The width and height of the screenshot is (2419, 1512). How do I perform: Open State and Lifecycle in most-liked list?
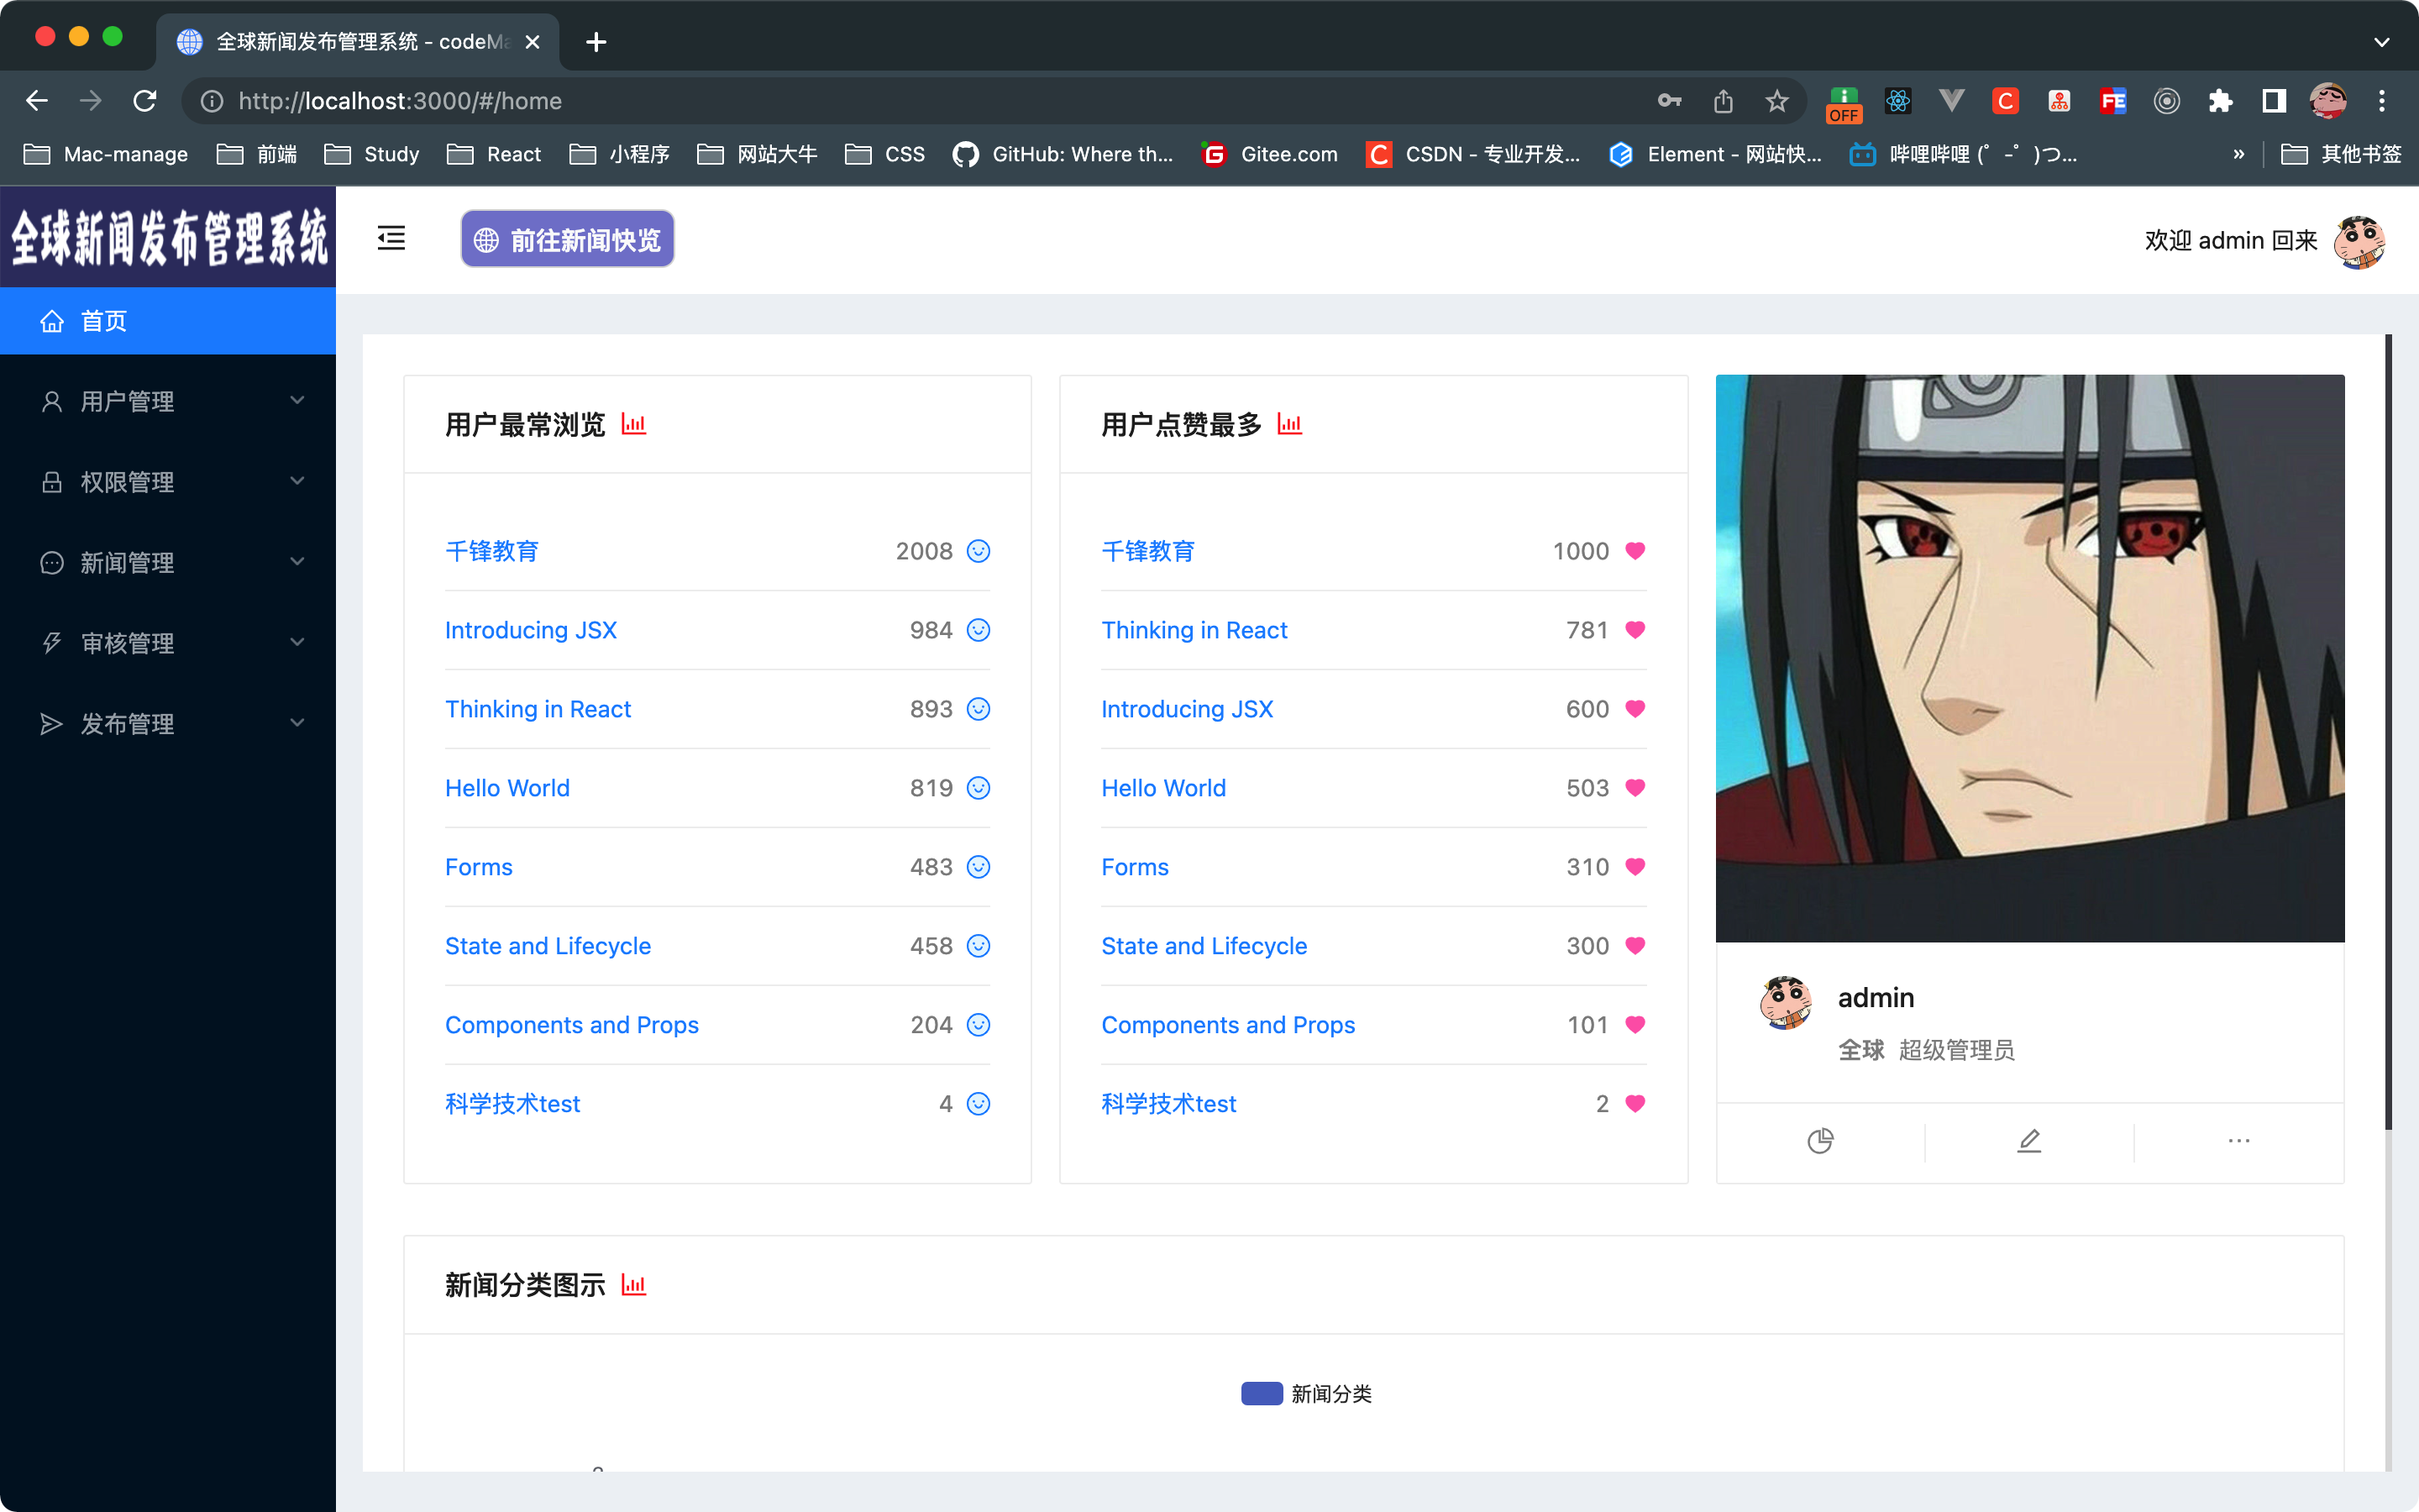coord(1204,946)
